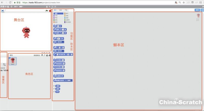Take new sprite photo with camera icon

(49, 55)
